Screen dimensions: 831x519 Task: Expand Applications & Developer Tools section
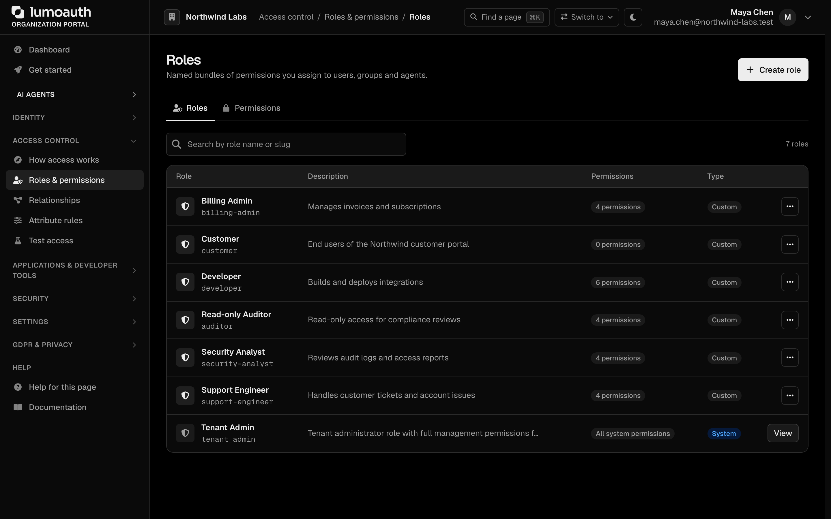[x=74, y=270]
